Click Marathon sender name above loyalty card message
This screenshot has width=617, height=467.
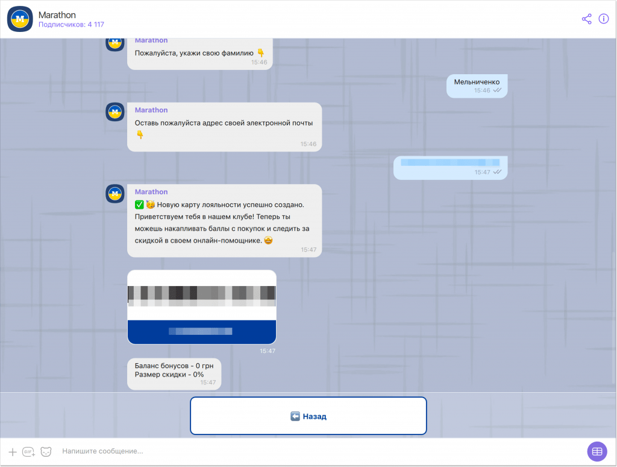(151, 191)
